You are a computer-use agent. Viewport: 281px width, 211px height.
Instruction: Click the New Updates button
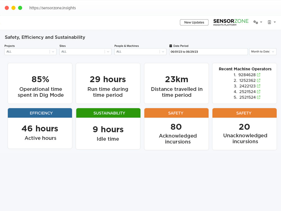click(194, 22)
